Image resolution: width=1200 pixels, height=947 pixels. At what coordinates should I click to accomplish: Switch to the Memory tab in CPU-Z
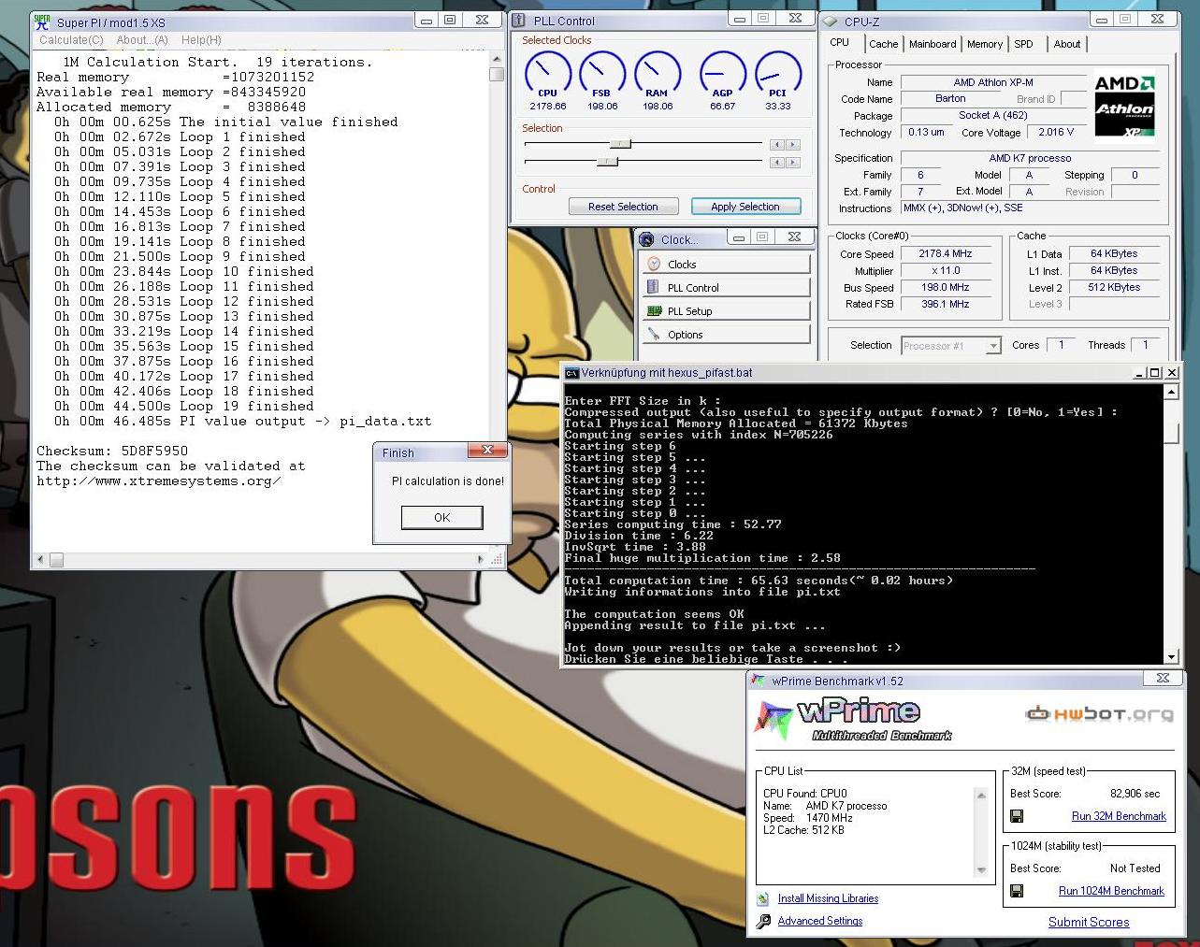(985, 44)
